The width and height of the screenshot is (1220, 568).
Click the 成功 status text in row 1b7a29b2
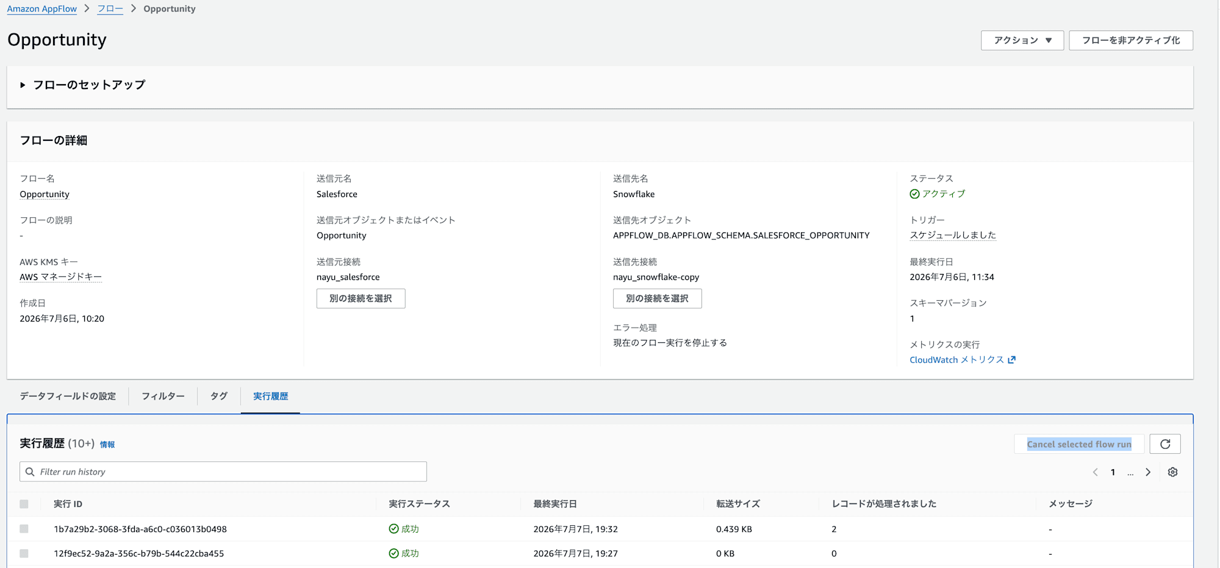click(x=410, y=529)
